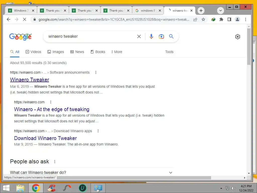
Task: Click the blue magnifier search button
Action: point(171,36)
